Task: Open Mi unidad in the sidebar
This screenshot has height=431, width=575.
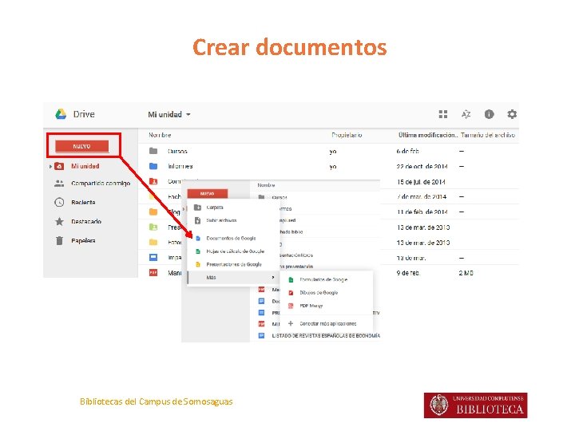Action: [x=85, y=166]
